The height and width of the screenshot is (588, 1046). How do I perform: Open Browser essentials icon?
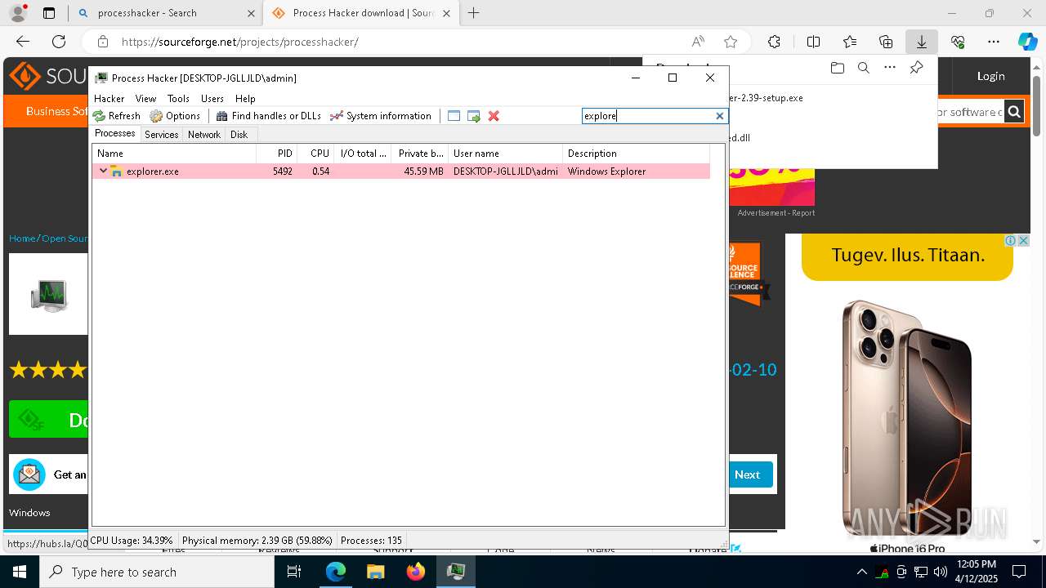pyautogui.click(x=958, y=42)
